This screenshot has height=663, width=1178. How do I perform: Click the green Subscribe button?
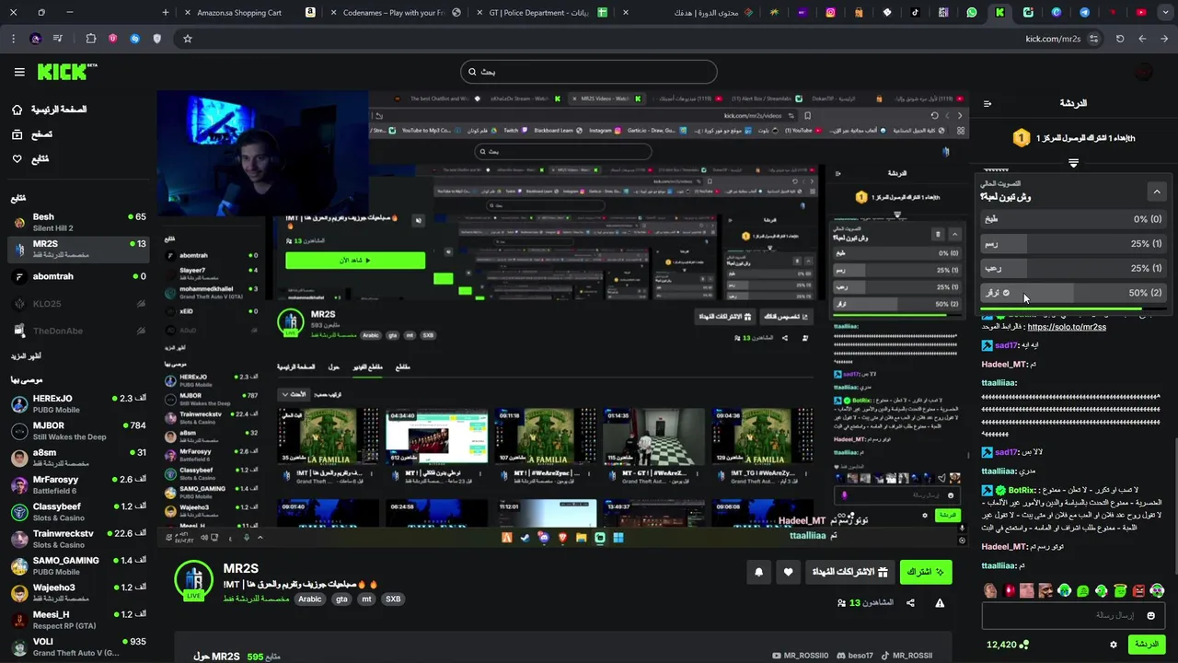pos(925,572)
